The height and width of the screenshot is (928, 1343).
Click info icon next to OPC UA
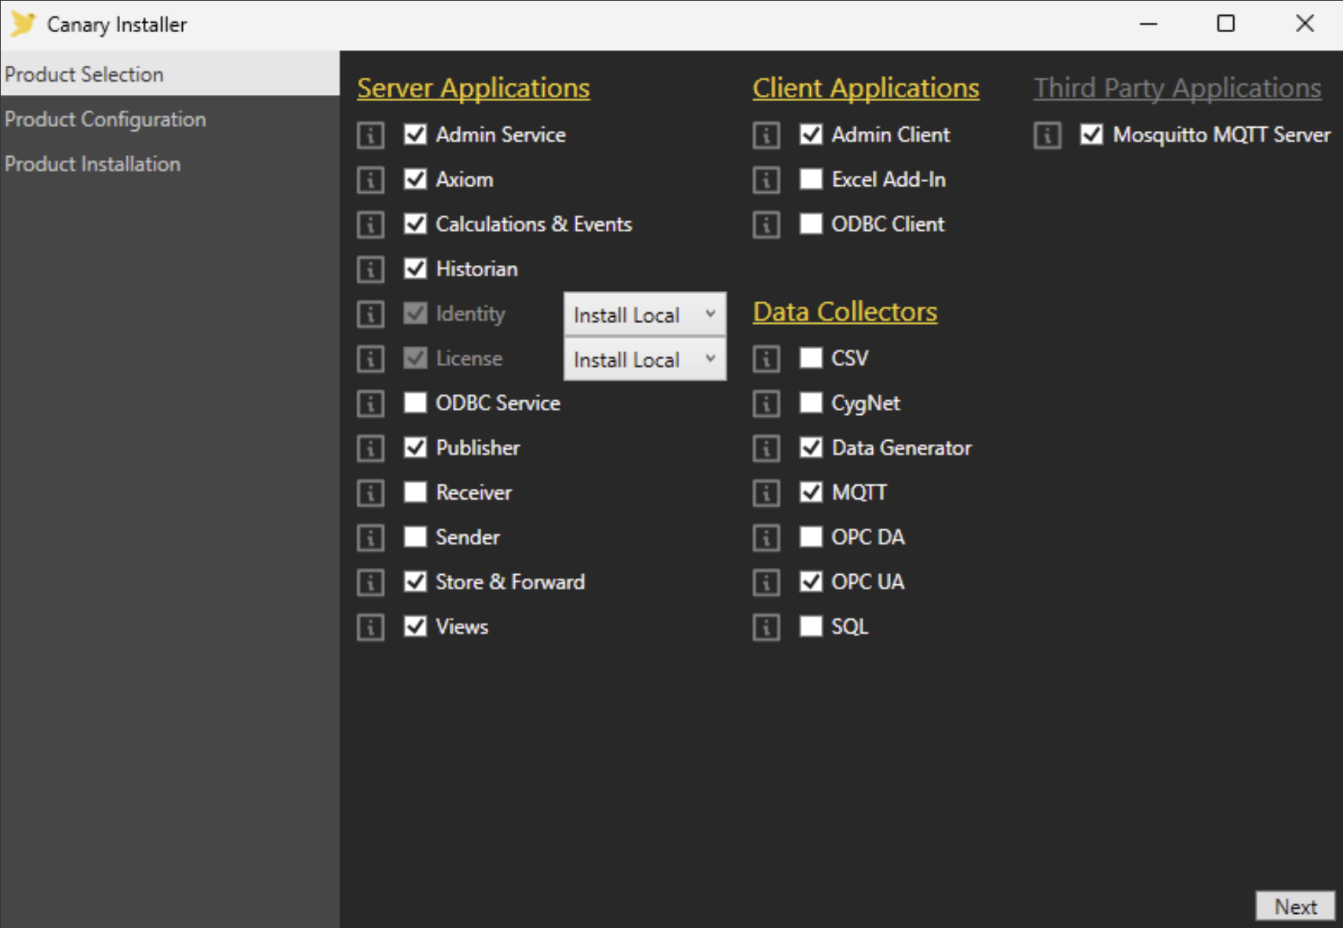[766, 582]
